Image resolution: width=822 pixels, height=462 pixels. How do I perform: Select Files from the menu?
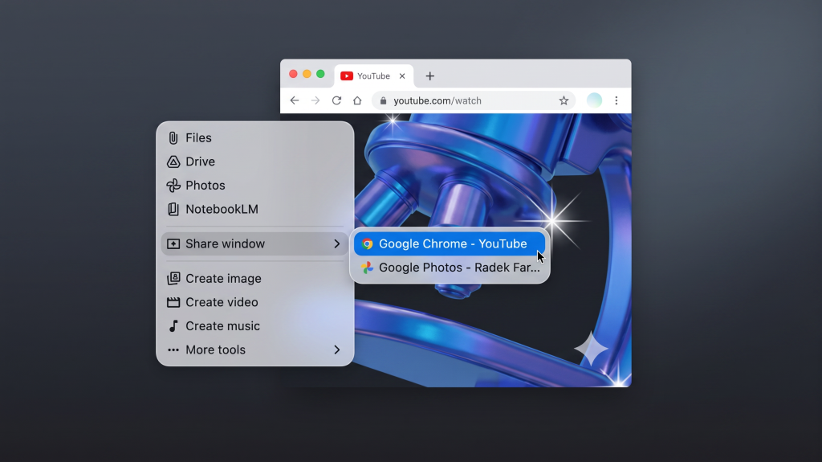point(198,138)
